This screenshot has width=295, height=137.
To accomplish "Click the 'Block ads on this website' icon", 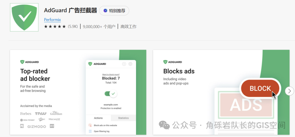I will pos(90,125).
